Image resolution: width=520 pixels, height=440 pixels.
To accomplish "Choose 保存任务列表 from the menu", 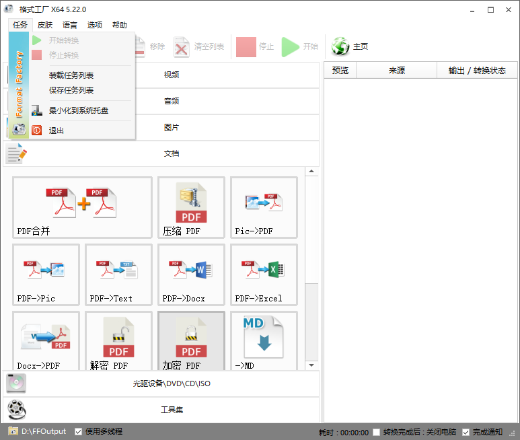I will pyautogui.click(x=82, y=90).
